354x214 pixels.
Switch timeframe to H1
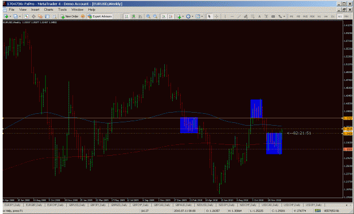319,16
